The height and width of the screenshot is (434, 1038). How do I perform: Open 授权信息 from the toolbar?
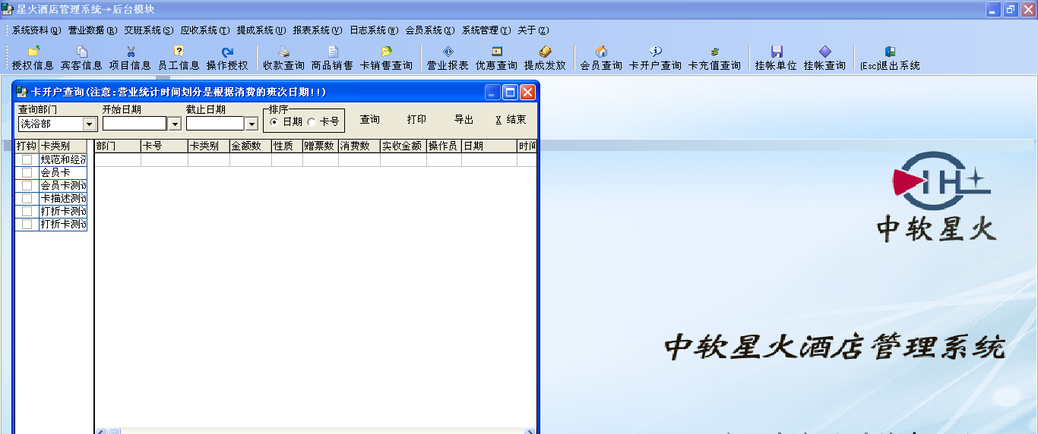(x=33, y=58)
